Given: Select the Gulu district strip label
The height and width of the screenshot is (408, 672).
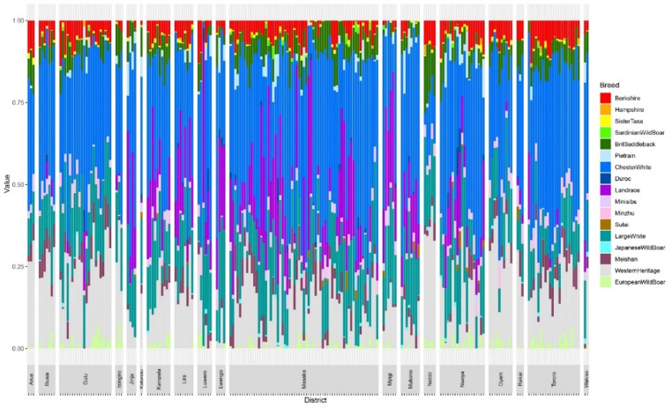Looking at the screenshot, I should coord(86,379).
